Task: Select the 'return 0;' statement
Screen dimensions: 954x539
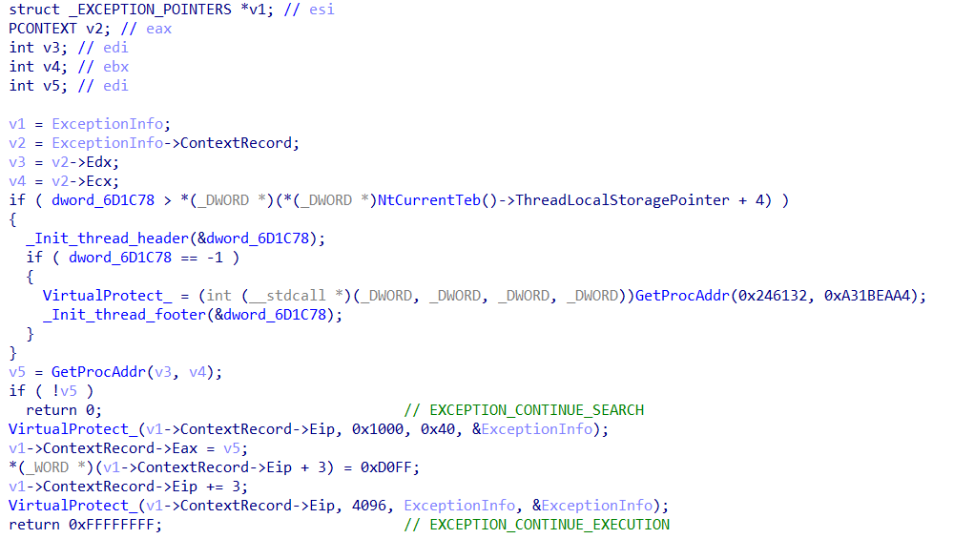Action: tap(64, 410)
